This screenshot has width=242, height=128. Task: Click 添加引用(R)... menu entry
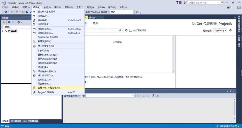[44, 67]
